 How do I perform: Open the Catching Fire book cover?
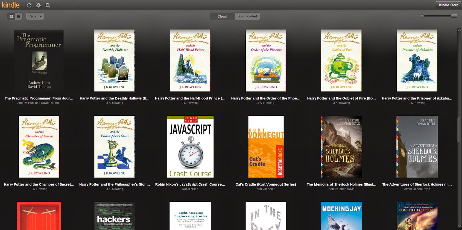coord(417,216)
